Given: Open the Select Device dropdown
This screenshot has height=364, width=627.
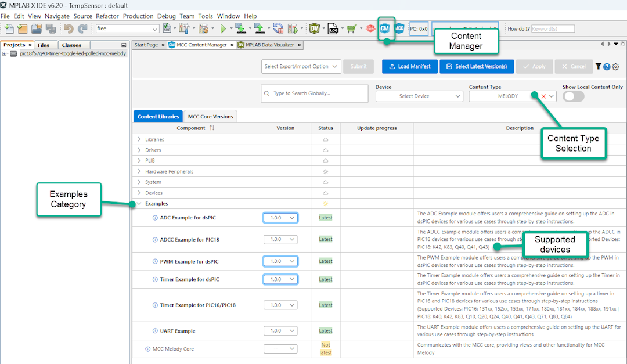Looking at the screenshot, I should pyautogui.click(x=419, y=96).
